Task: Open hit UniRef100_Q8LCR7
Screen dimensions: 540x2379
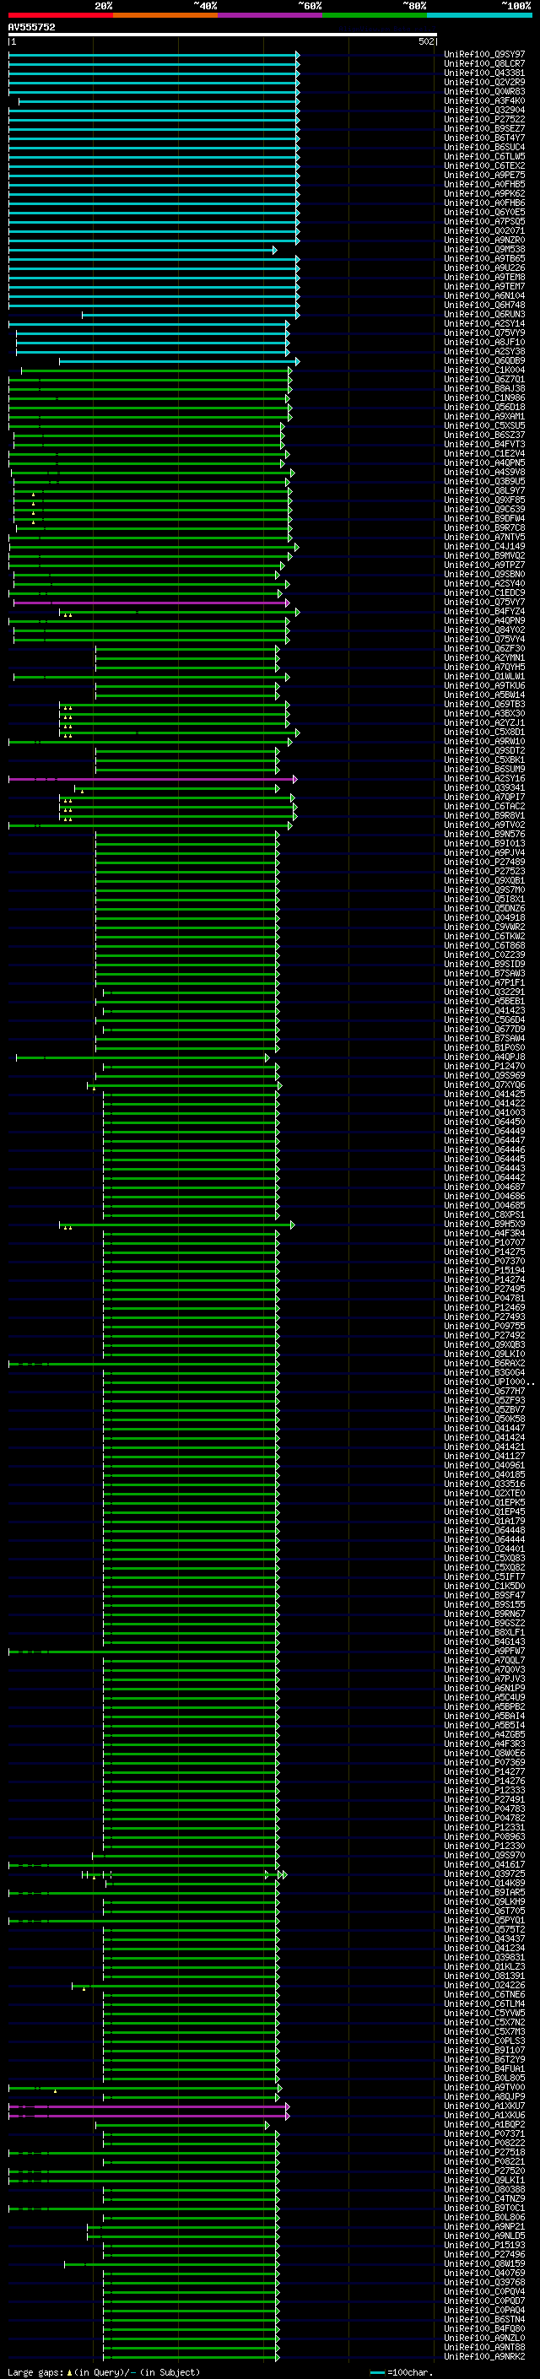Action: 484,64
